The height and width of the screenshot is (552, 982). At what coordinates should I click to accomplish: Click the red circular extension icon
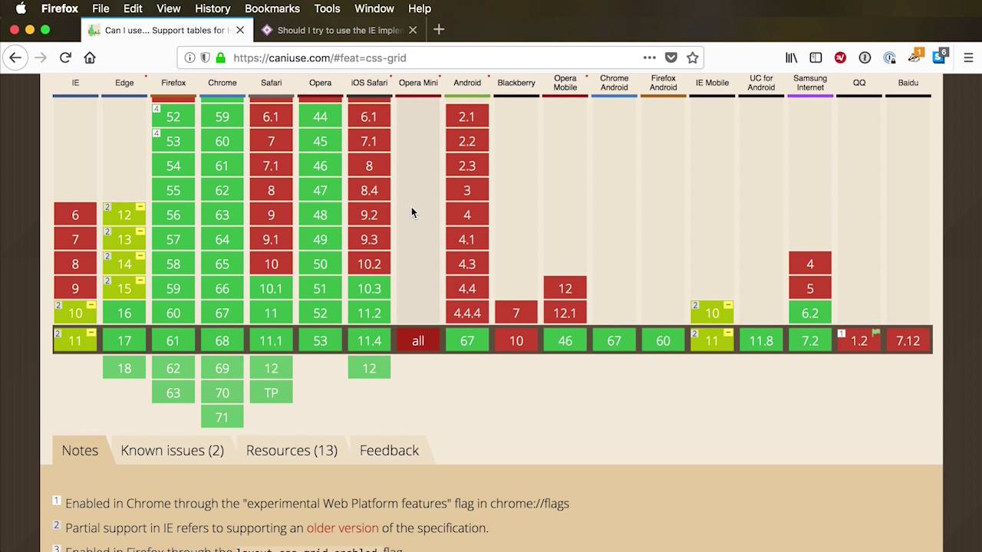click(840, 58)
